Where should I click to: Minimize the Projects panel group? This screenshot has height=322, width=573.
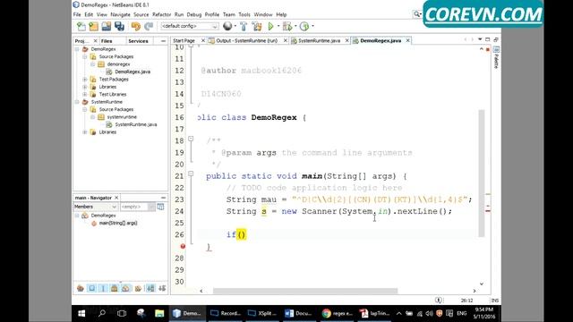[x=163, y=41]
